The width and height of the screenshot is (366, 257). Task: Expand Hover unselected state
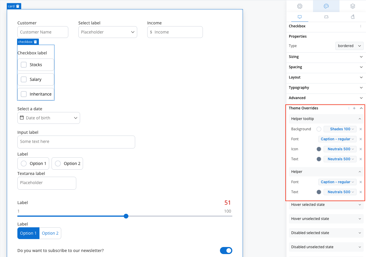click(x=326, y=219)
